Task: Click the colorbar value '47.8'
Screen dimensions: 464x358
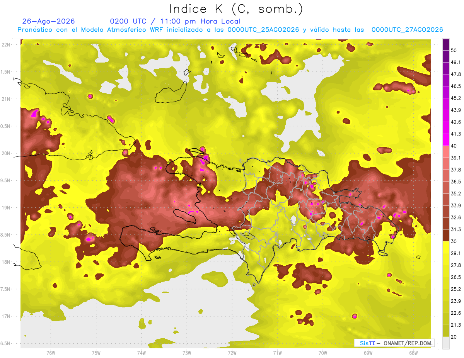Action: [456, 74]
